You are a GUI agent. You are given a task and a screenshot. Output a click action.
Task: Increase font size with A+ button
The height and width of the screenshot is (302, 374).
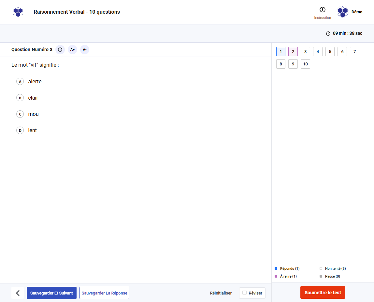(72, 50)
